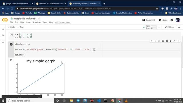Open the Other bookmarks folder
Screen dimensions: 183x103
[173, 13]
